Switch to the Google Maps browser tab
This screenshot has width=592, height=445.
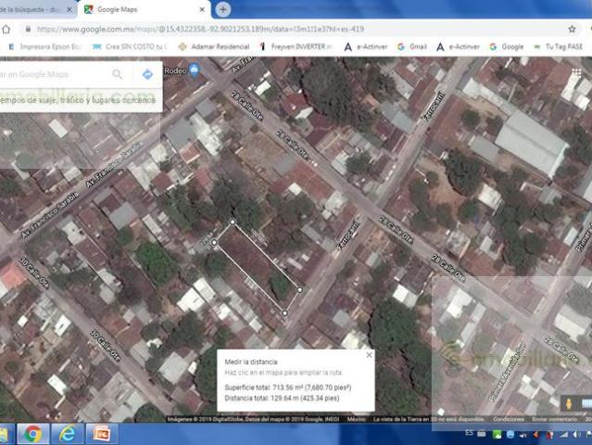click(x=144, y=9)
